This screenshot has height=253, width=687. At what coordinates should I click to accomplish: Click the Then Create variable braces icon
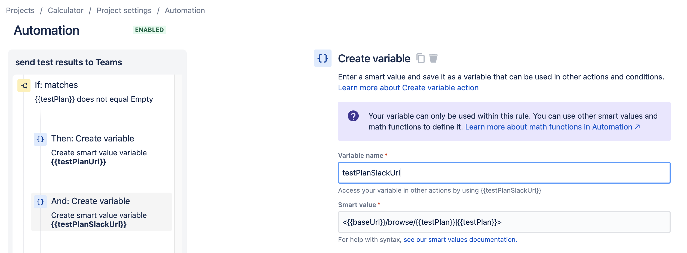click(x=40, y=139)
